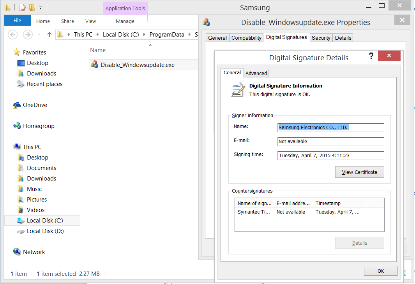Click the Favorites star icon in sidebar
The height and width of the screenshot is (284, 415).
pos(17,52)
